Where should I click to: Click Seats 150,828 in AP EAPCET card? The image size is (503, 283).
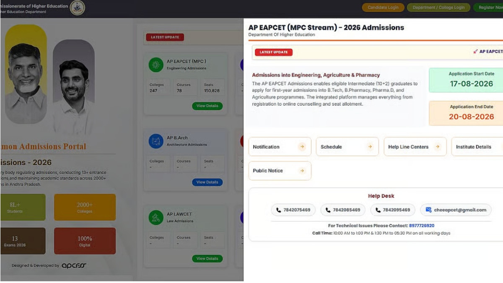click(212, 88)
